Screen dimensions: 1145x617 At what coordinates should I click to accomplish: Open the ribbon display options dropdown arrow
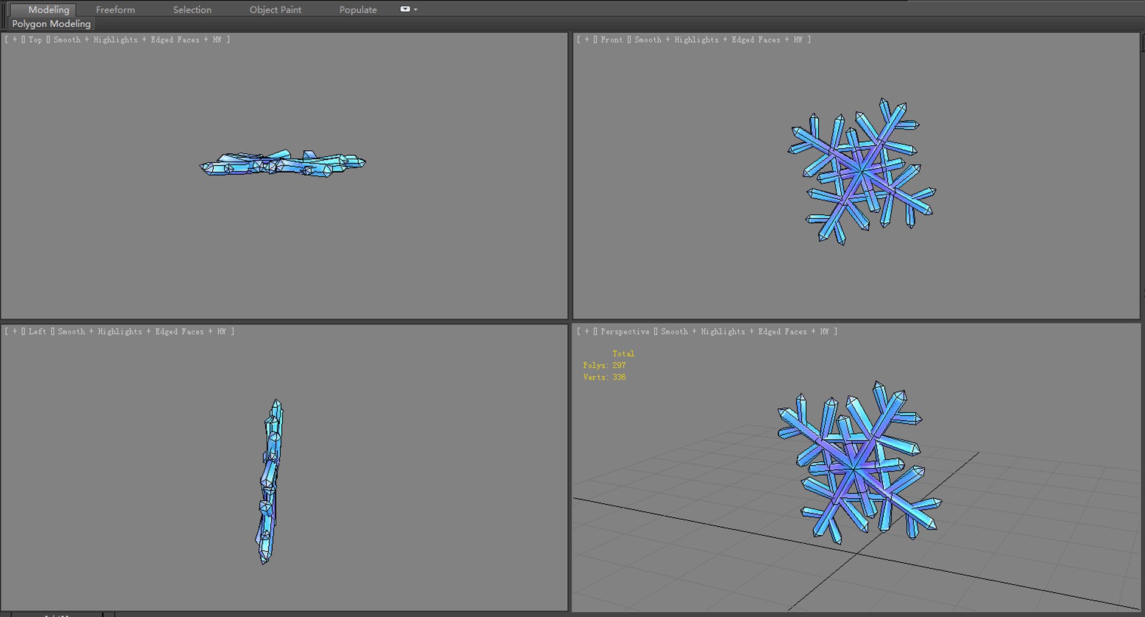pos(416,10)
